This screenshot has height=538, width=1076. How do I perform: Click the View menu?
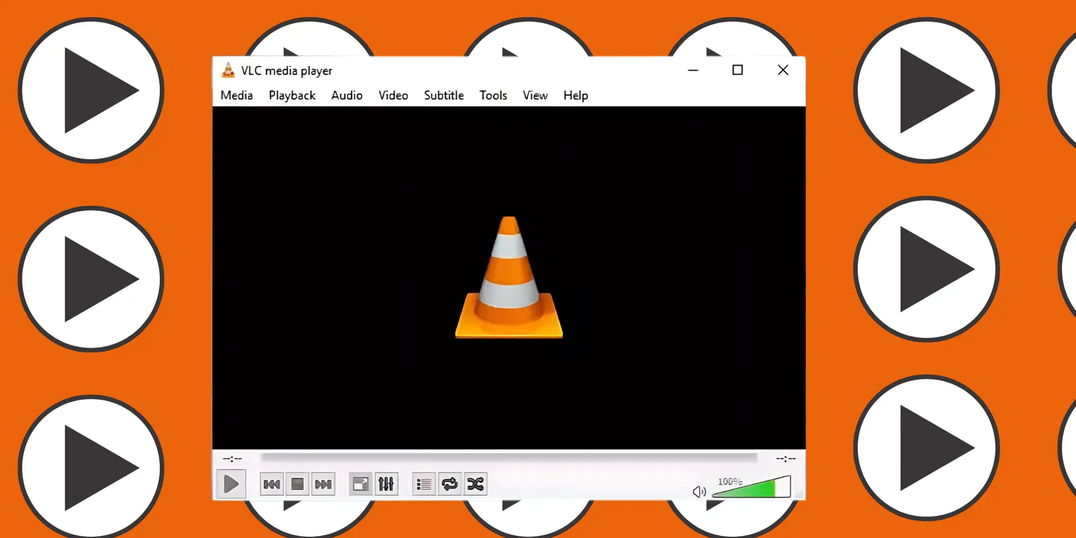pyautogui.click(x=535, y=95)
